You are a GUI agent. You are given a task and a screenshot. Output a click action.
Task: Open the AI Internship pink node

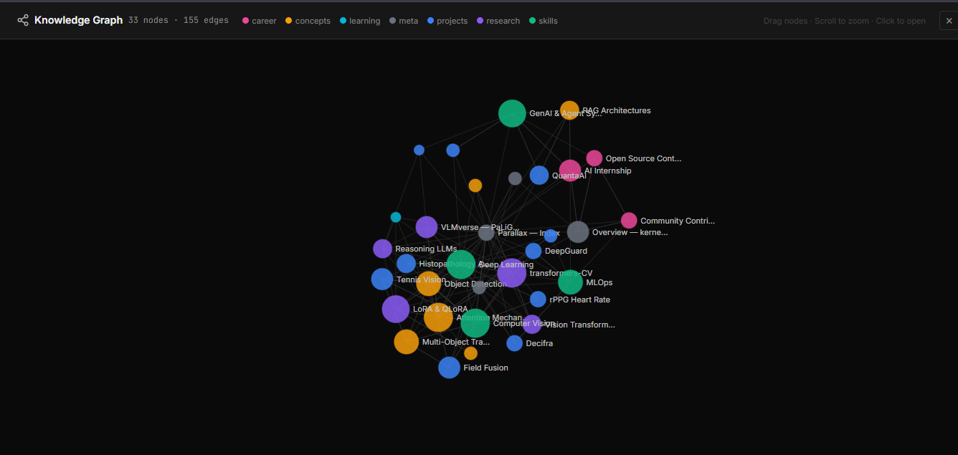pyautogui.click(x=570, y=171)
